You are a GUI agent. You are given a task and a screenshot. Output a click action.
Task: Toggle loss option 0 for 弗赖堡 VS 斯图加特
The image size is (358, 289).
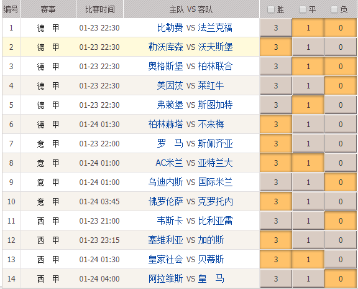click(341, 105)
